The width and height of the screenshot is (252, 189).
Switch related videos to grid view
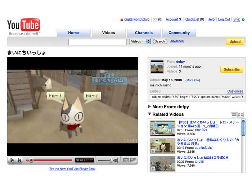tap(240, 115)
